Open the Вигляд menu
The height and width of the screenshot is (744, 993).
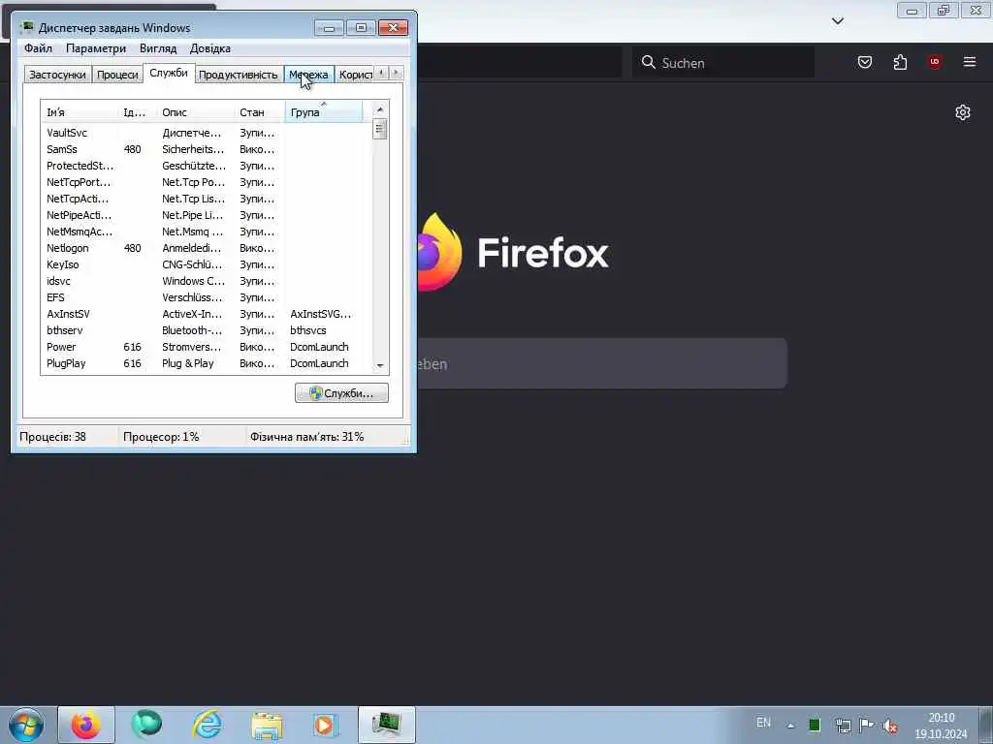coord(158,48)
